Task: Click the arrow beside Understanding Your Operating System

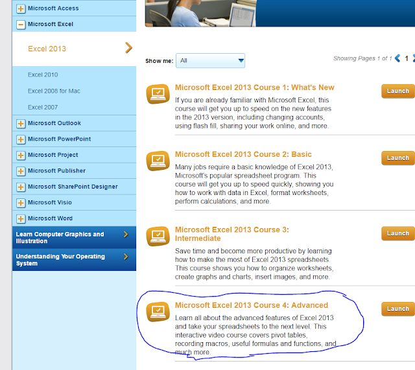Action: click(x=126, y=257)
